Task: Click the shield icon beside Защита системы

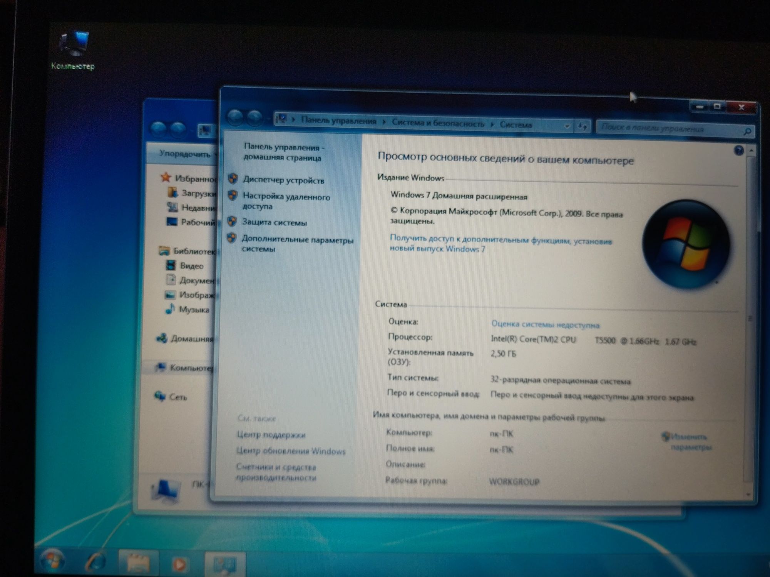Action: click(x=232, y=221)
